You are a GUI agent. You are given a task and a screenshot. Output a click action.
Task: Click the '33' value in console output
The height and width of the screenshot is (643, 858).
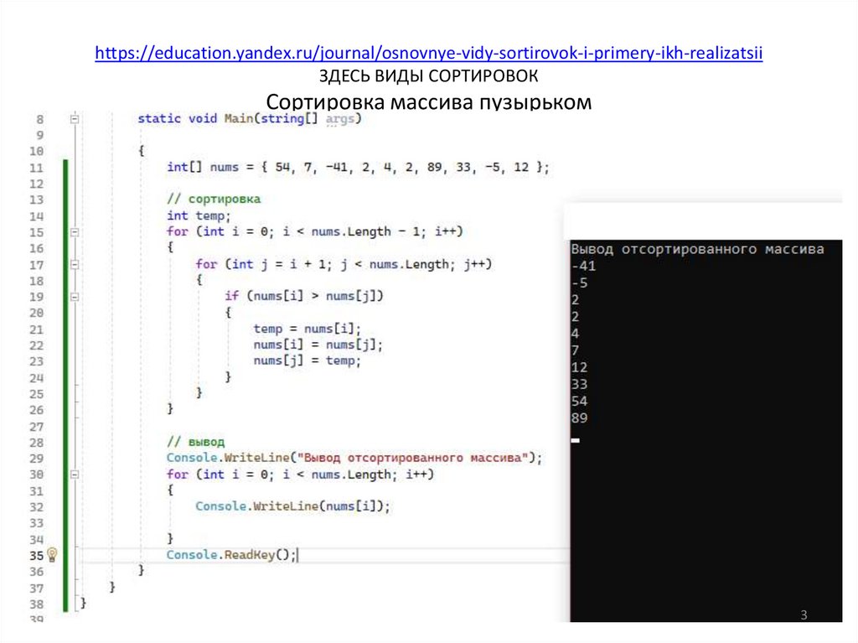579,385
